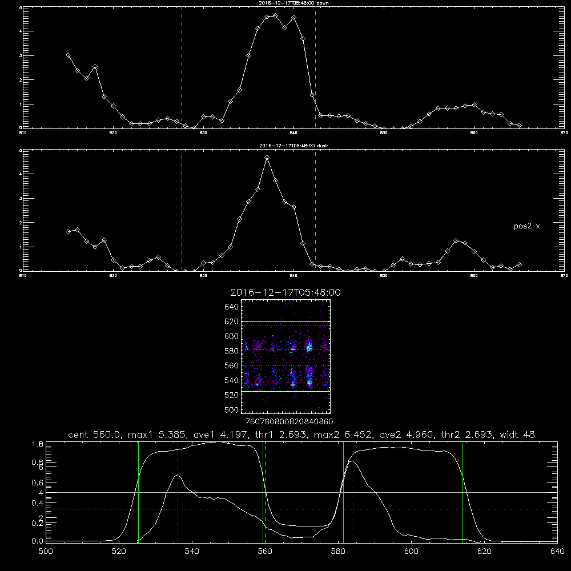The image size is (571, 571).
Task: Click bottom plot y-axis label '0.6'
Action: click(38, 482)
